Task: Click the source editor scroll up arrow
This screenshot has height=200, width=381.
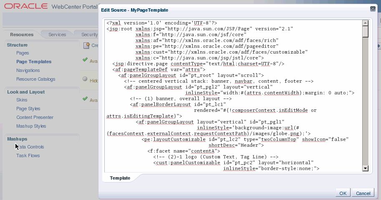Action: point(365,23)
